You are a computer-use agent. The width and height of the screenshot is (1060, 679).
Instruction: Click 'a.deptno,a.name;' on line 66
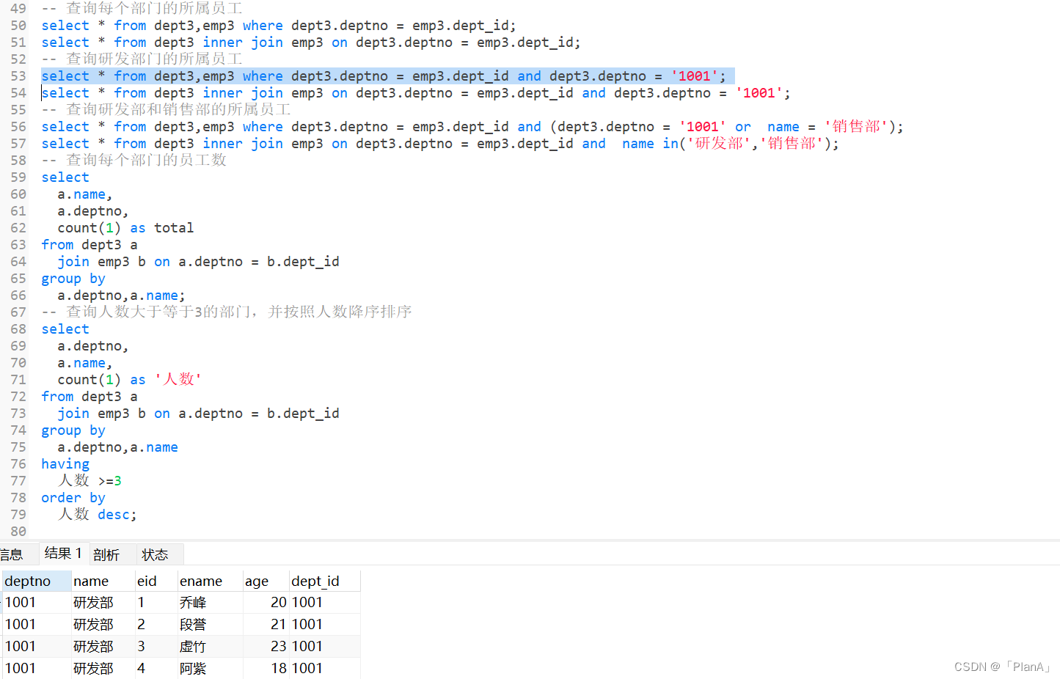121,296
